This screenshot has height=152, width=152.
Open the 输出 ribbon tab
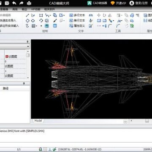(x=24, y=9)
